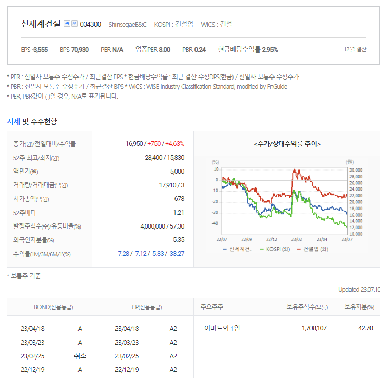Click the PBR 0.24 value
The image size is (389, 378).
tap(194, 50)
